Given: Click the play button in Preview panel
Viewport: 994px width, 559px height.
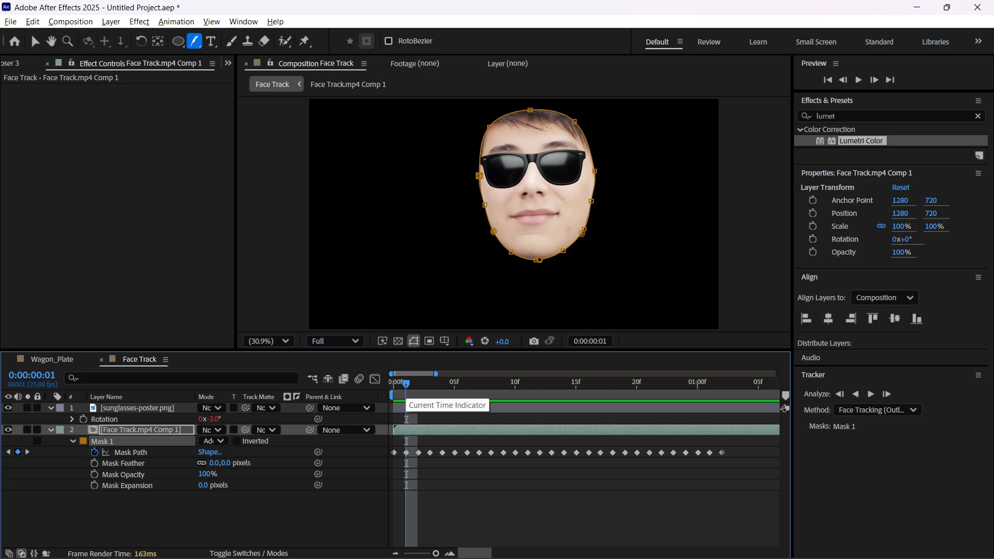Looking at the screenshot, I should [858, 80].
